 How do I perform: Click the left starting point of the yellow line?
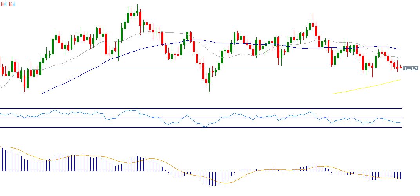[x=333, y=94]
